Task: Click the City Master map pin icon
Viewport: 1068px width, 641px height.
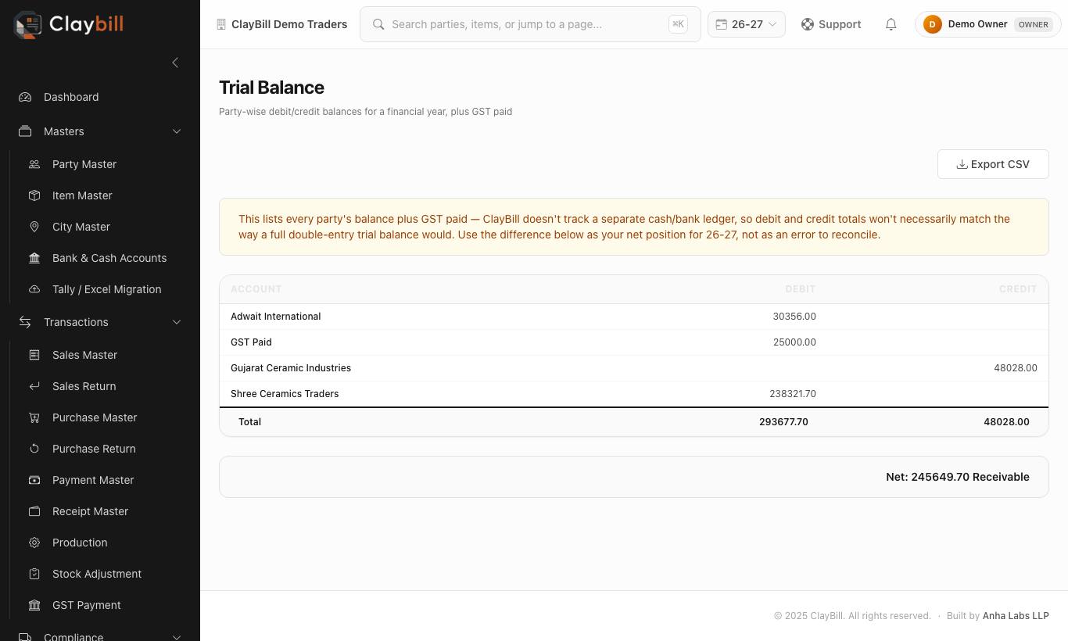Action: point(34,227)
